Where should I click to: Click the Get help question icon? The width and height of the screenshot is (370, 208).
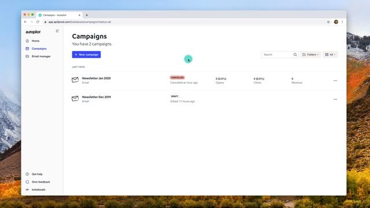(x=27, y=174)
